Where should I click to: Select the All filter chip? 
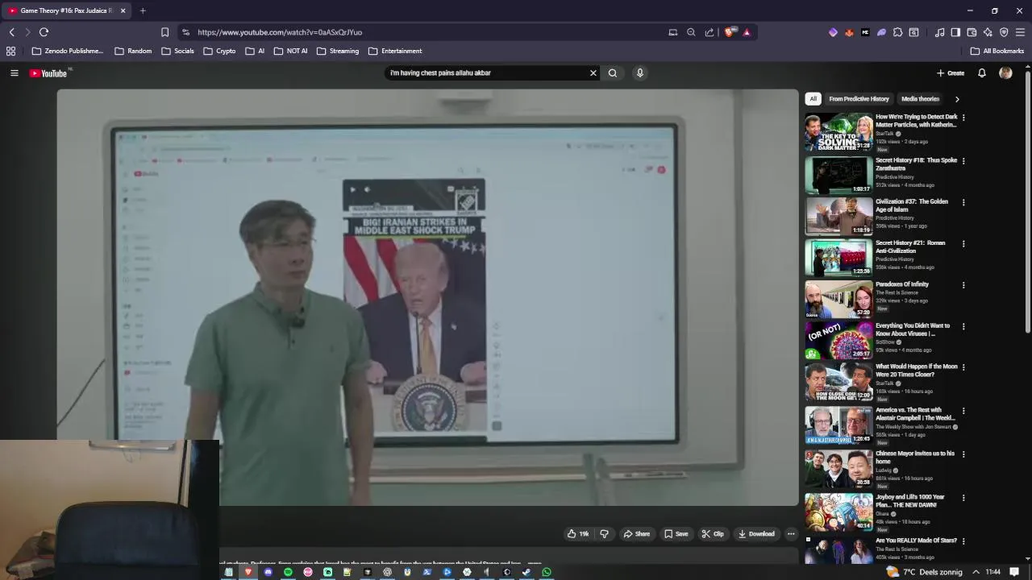pos(813,99)
